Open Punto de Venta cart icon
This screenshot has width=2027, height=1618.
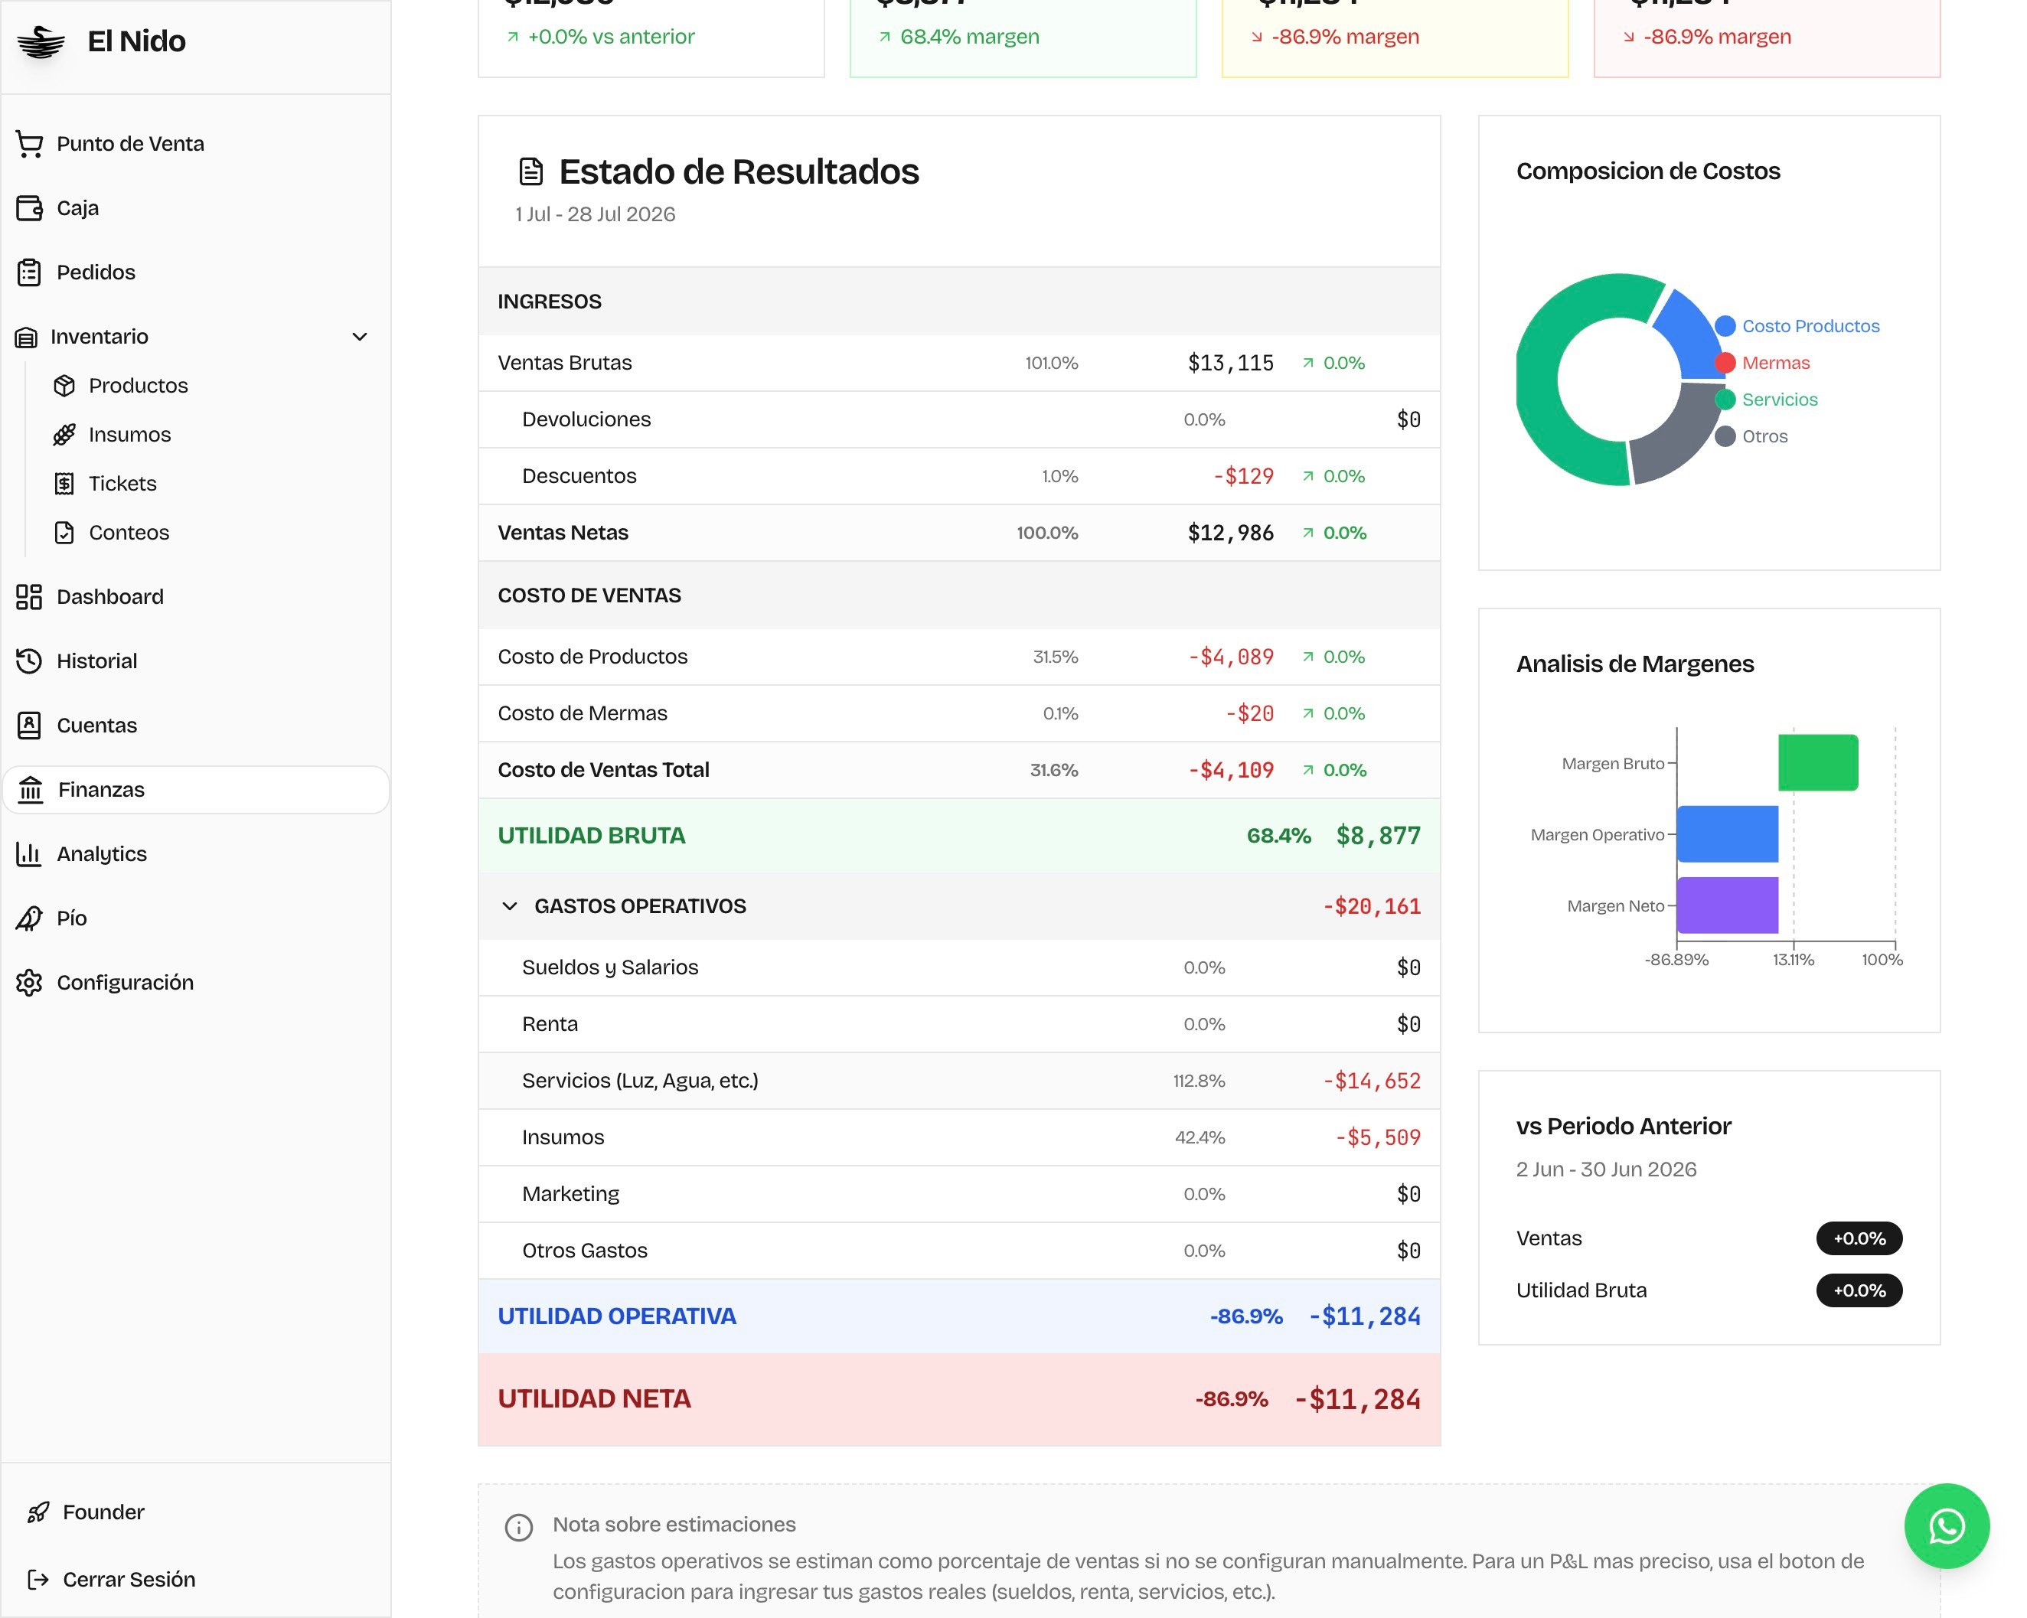point(29,144)
